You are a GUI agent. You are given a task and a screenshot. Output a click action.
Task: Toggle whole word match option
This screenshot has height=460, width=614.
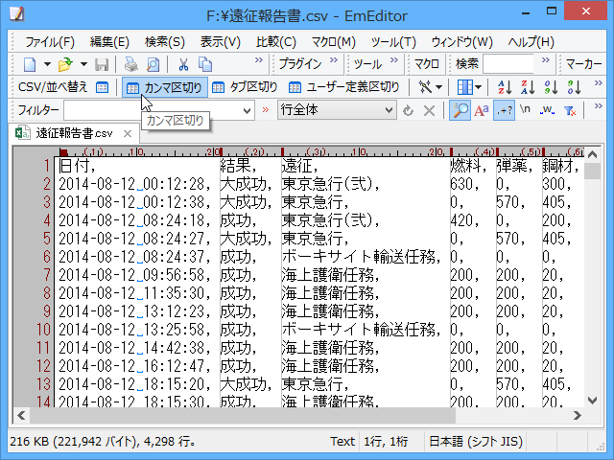(x=547, y=110)
